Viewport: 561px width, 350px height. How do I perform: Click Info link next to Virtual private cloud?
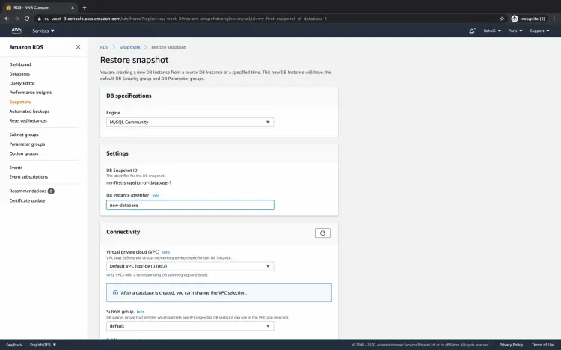(x=166, y=252)
